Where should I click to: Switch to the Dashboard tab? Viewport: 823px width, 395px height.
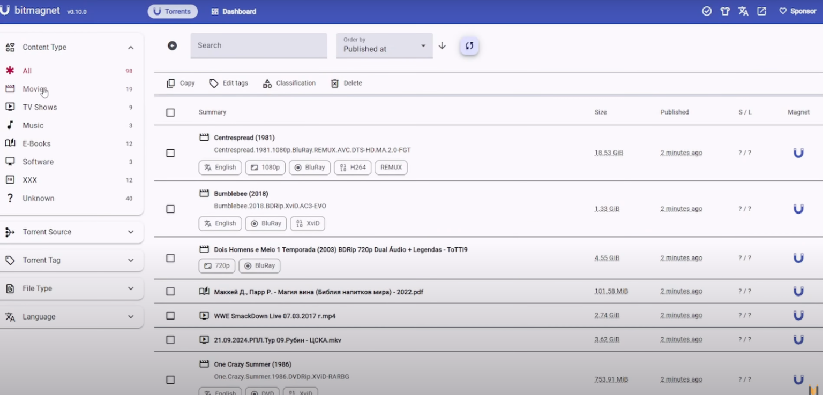pos(234,11)
